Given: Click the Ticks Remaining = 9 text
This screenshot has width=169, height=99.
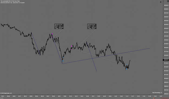Looking at the screenshot, I should pyautogui.click(x=157, y=93).
